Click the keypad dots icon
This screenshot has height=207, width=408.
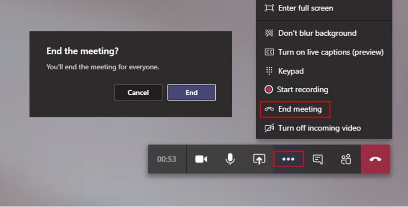pyautogui.click(x=269, y=71)
